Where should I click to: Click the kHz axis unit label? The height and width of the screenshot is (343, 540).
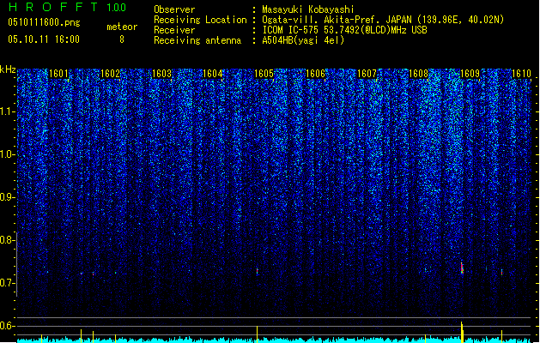point(8,69)
